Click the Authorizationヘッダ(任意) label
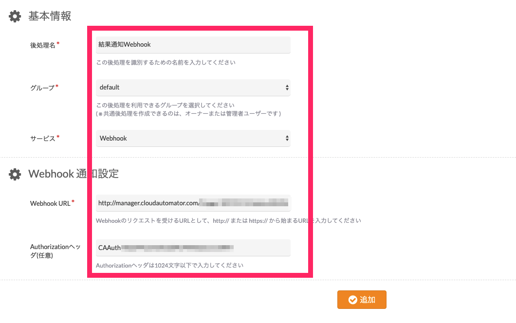Viewport: 516px width, 323px height. pos(55,251)
